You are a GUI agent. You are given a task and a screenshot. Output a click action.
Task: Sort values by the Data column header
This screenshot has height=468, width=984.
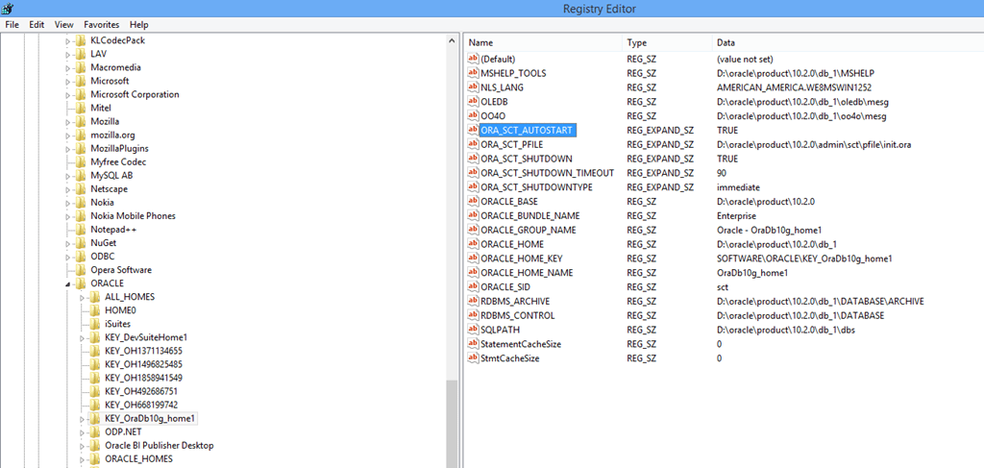click(x=848, y=42)
